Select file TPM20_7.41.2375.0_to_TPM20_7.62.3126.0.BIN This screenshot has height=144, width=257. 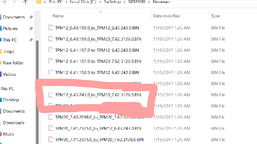tap(99, 140)
